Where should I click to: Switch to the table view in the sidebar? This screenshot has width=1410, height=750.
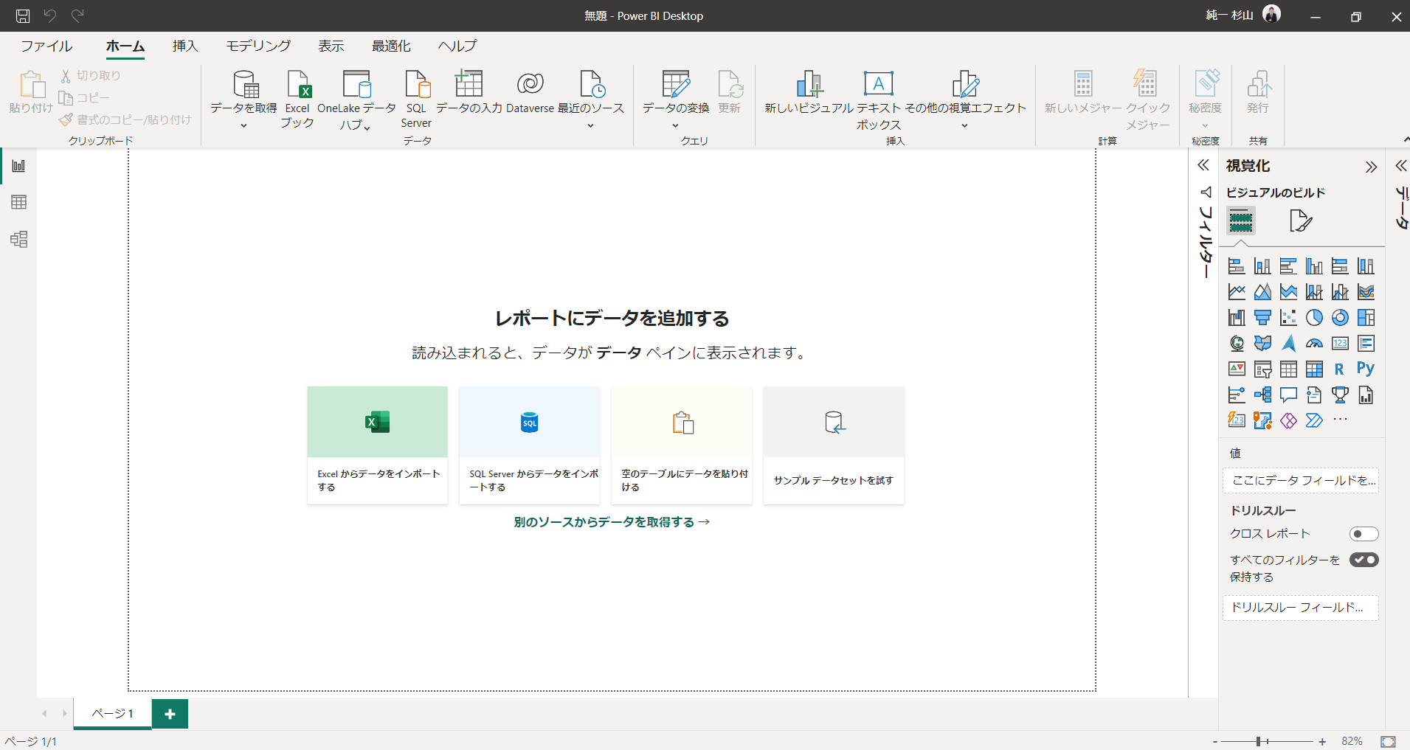pyautogui.click(x=18, y=202)
